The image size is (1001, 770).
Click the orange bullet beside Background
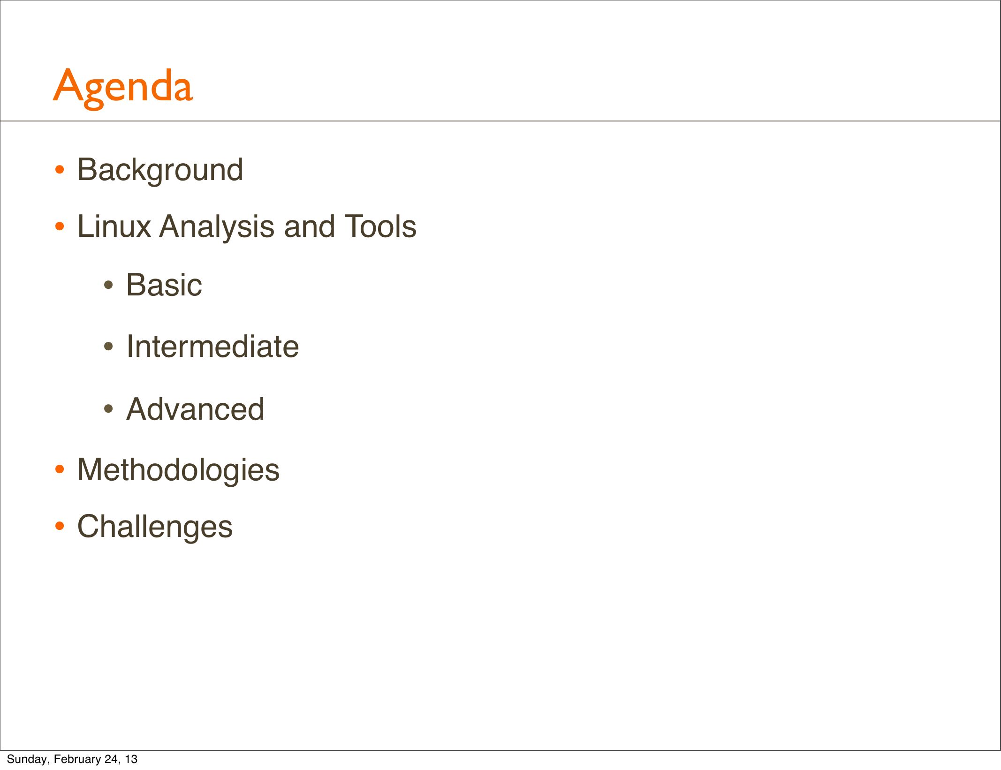coord(59,170)
